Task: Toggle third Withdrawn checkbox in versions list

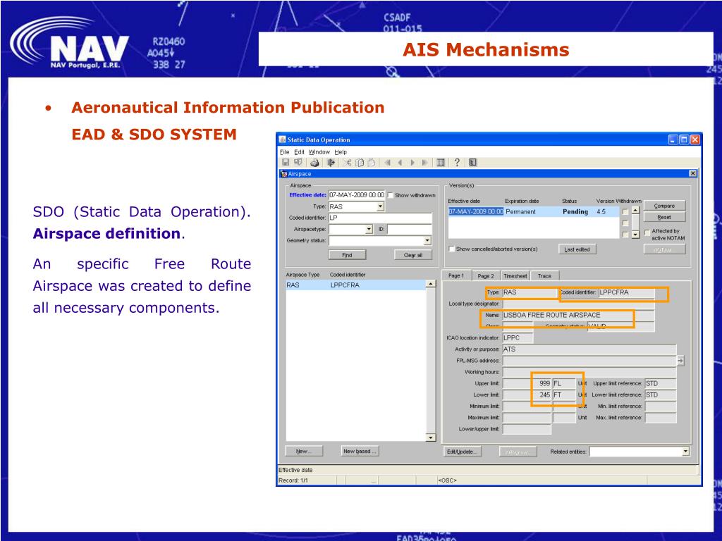Action: (x=625, y=235)
